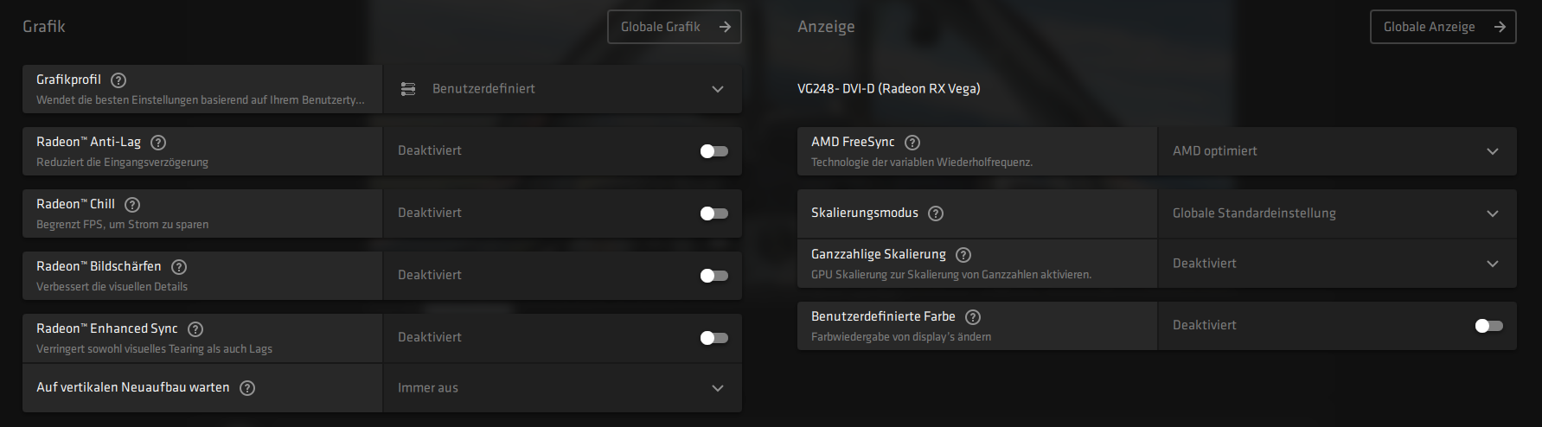The height and width of the screenshot is (427, 1542).
Task: Show info icon for Auf vertikalen Neuaufbau warten
Action: (x=247, y=388)
